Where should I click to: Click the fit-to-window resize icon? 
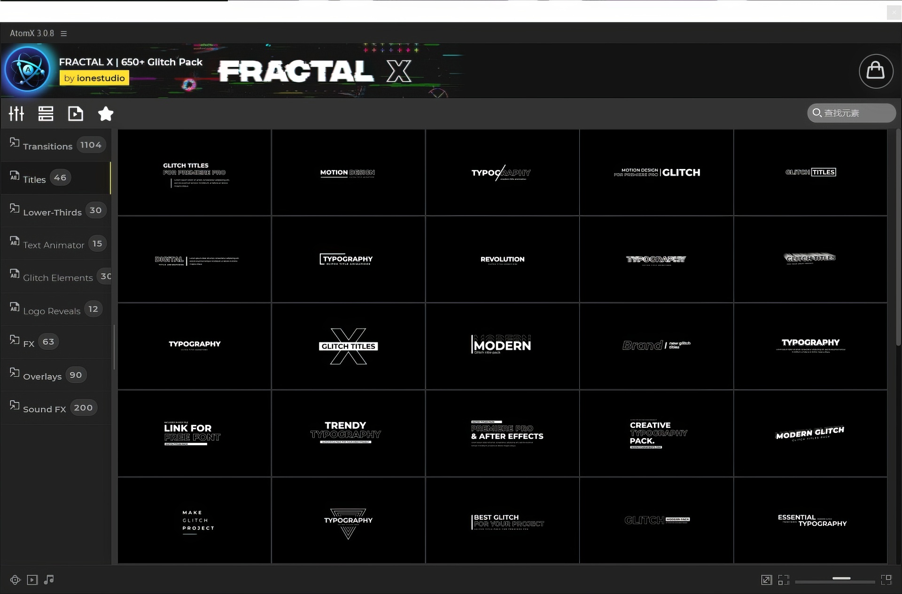point(766,580)
